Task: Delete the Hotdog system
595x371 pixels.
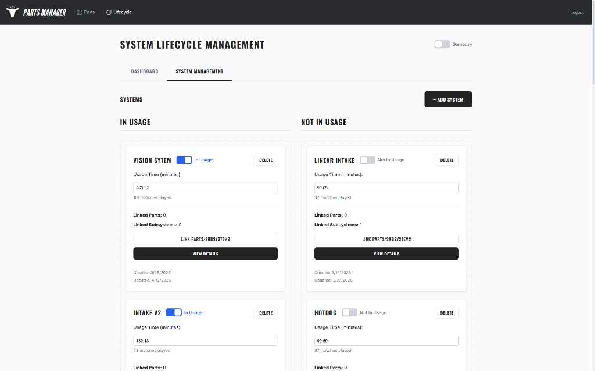Action: tap(446, 312)
